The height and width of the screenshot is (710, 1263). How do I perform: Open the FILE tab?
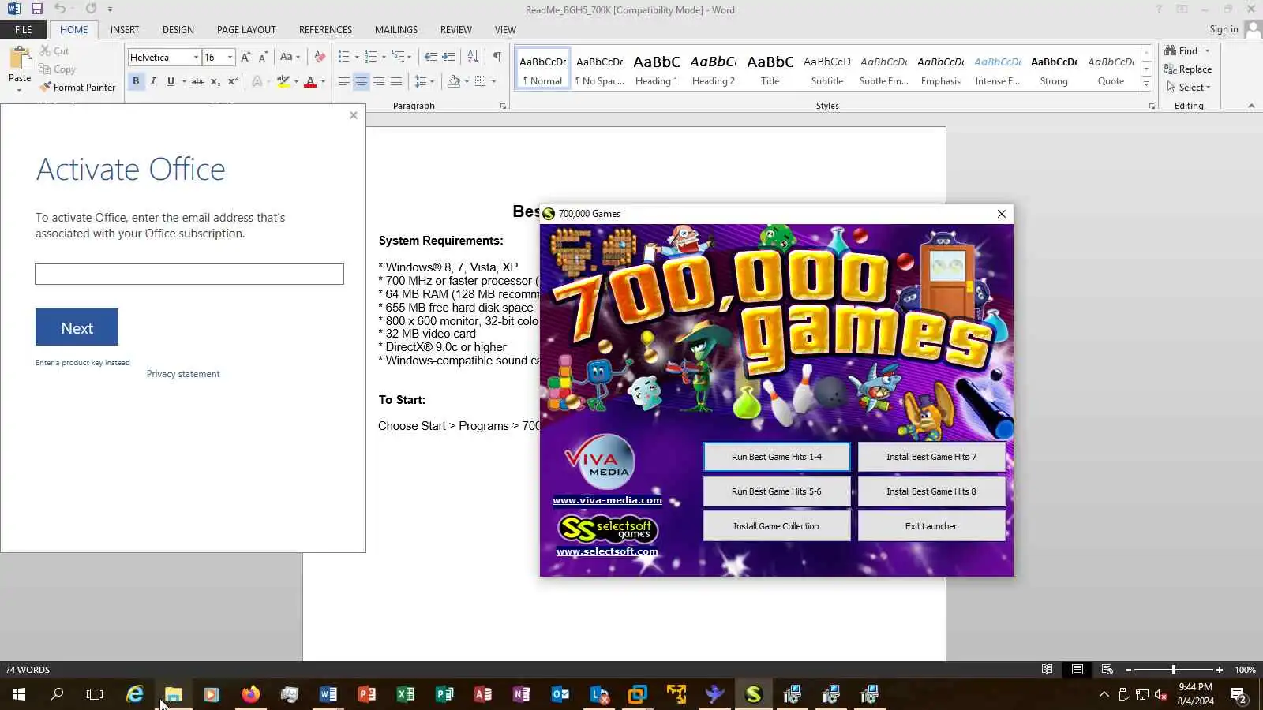tap(23, 30)
